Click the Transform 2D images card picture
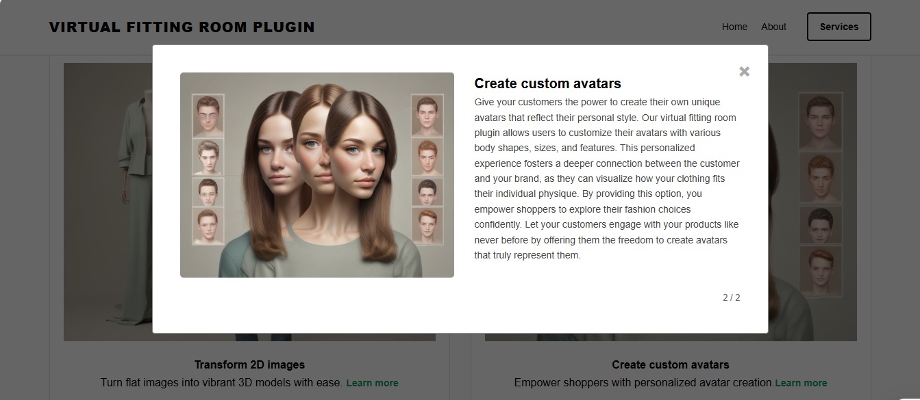 (x=110, y=202)
